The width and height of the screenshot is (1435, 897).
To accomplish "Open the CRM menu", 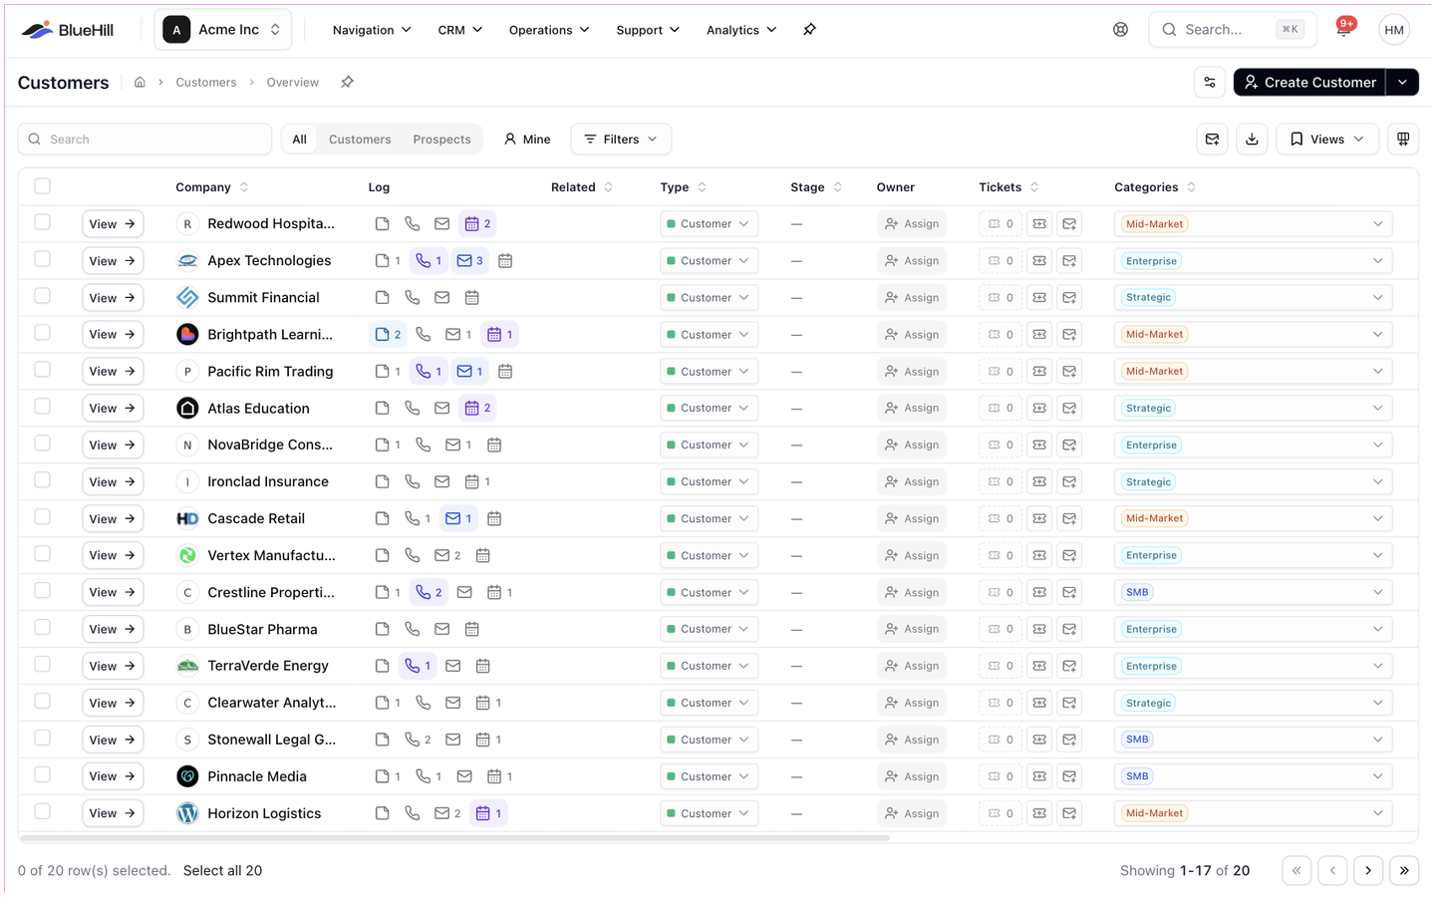I will (x=460, y=30).
